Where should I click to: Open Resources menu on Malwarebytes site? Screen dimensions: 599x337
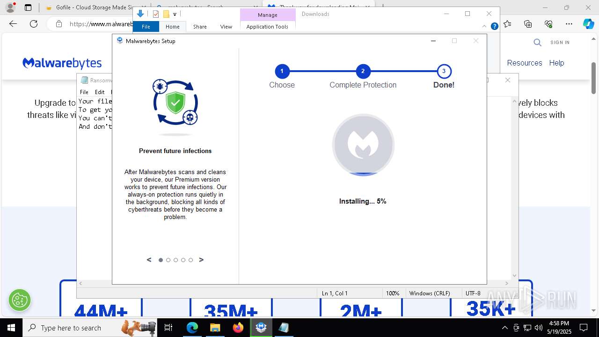pos(525,63)
